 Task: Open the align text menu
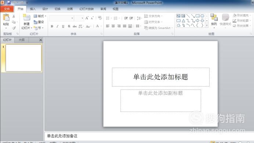tap(153, 22)
